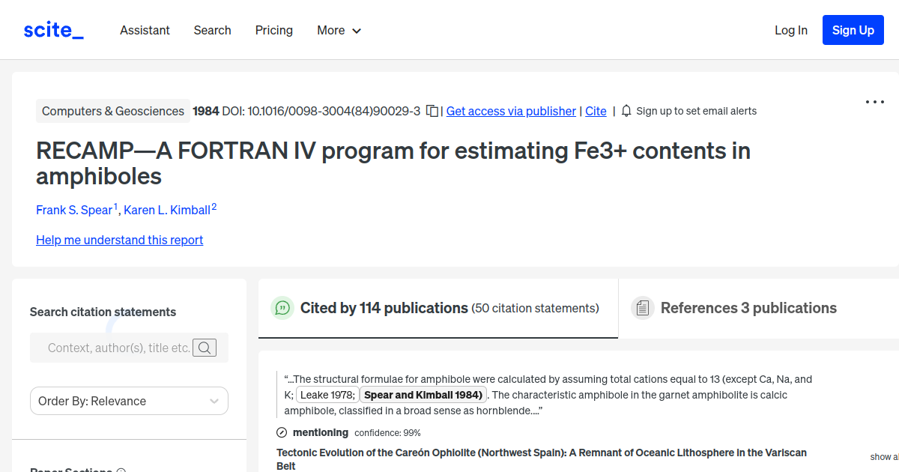The image size is (899, 472).
Task: Expand the More navigation dropdown
Action: [x=339, y=30]
